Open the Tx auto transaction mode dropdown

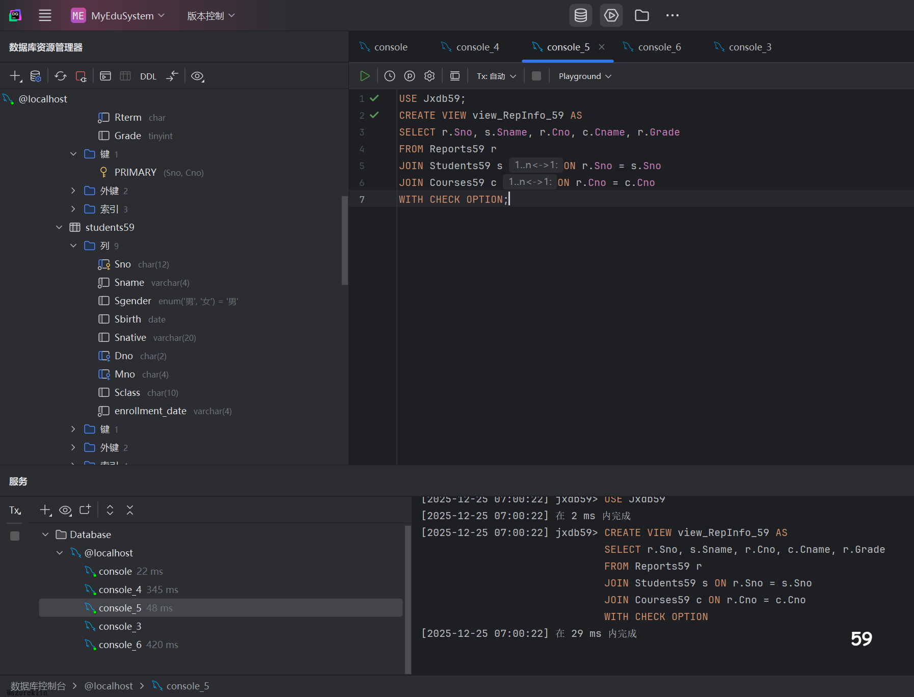pyautogui.click(x=496, y=76)
